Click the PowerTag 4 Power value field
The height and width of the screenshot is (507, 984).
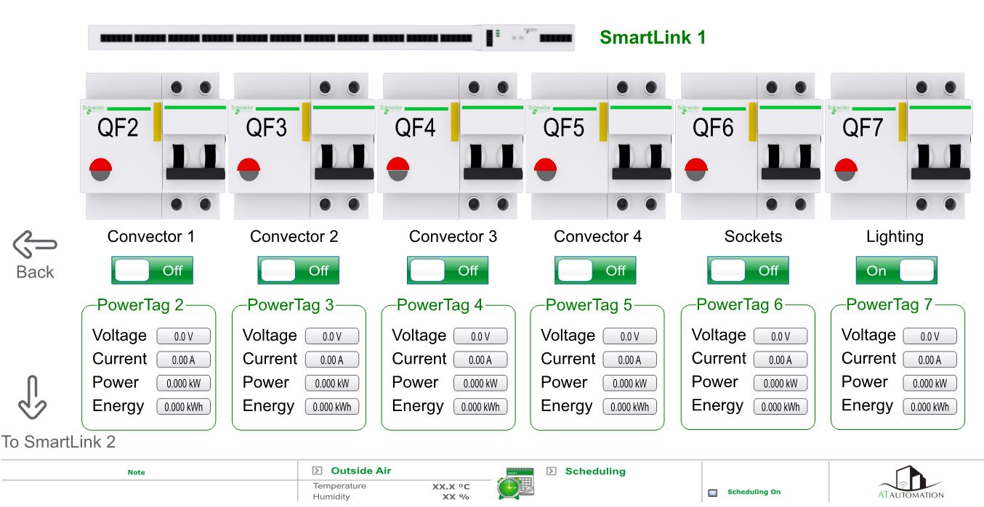(x=480, y=384)
